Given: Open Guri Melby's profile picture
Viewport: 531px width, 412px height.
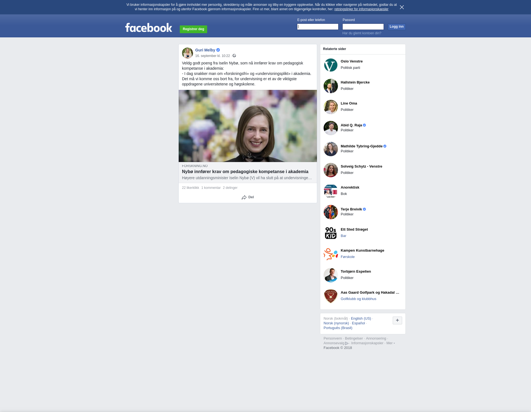Looking at the screenshot, I should tap(187, 53).
